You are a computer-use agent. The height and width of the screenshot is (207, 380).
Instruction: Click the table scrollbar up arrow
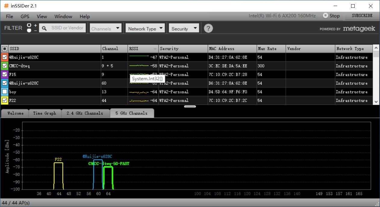(x=376, y=48)
